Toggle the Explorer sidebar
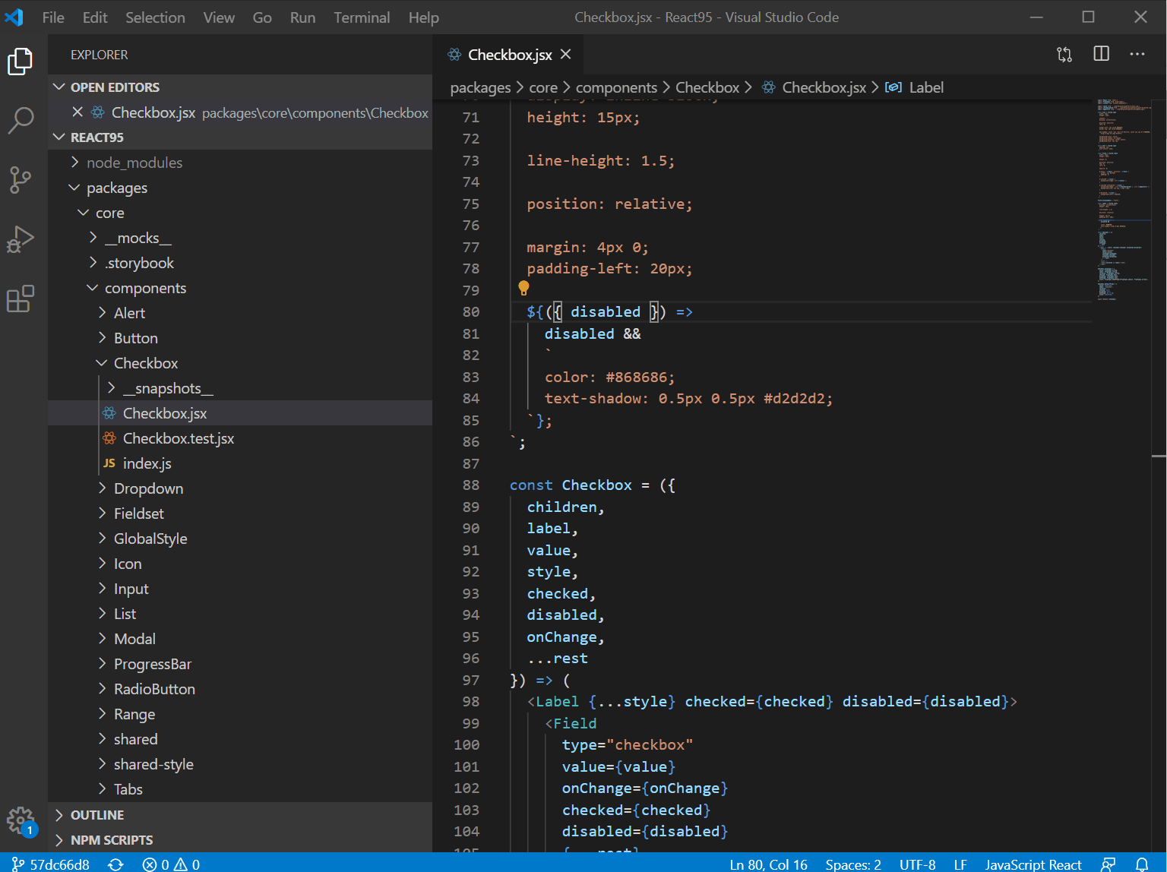This screenshot has height=872, width=1167. click(21, 61)
